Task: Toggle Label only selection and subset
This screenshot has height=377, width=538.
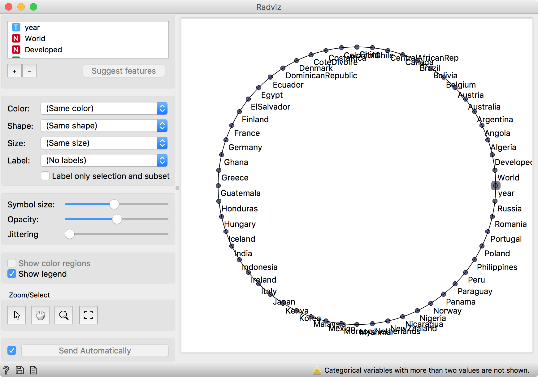Action: (x=45, y=176)
